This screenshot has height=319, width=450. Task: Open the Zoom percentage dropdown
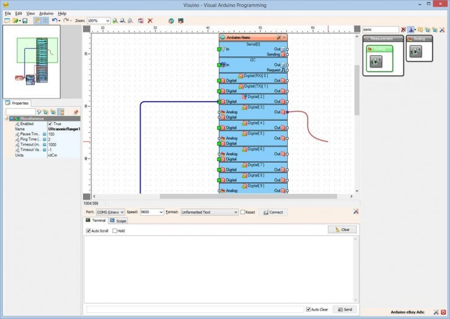click(107, 20)
